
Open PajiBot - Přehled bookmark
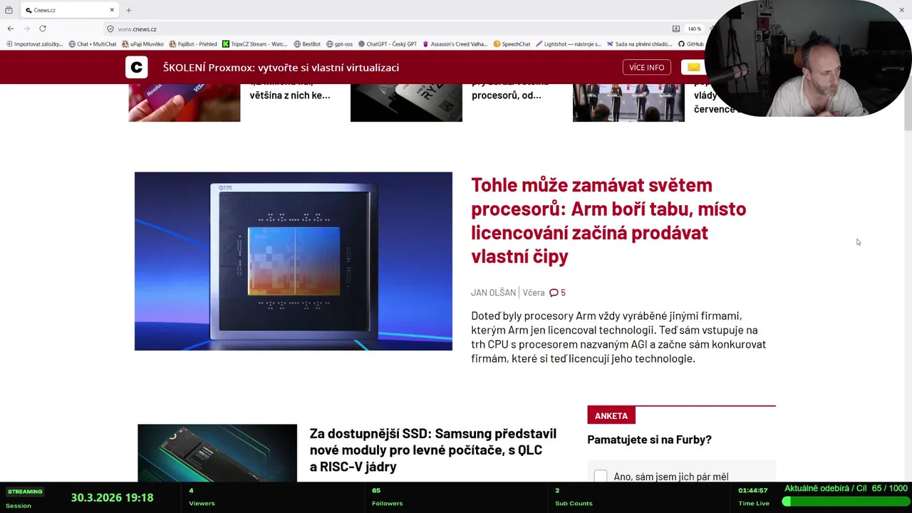193,44
